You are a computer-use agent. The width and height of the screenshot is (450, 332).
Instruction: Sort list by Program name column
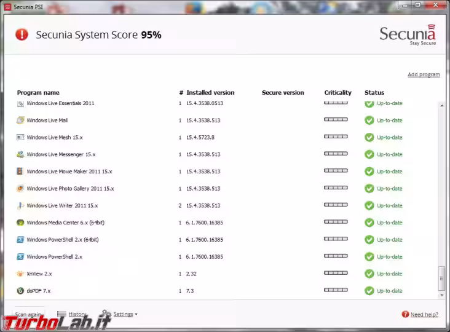tap(38, 93)
